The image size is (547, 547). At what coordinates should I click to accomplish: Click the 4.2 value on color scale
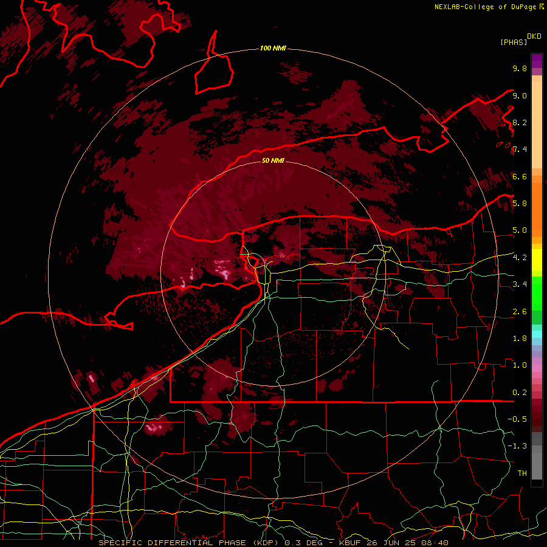point(520,258)
